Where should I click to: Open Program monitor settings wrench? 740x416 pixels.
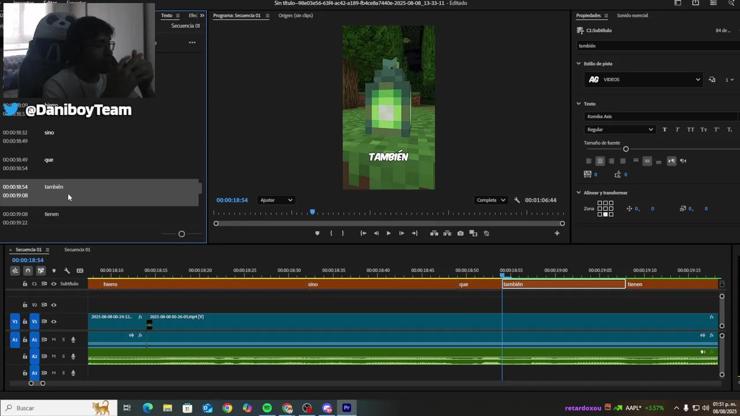[x=517, y=200]
